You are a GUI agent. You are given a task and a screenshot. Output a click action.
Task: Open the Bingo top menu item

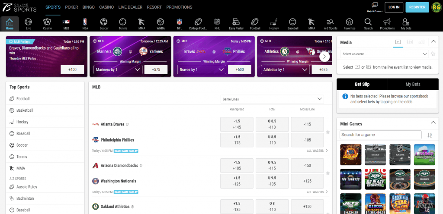88,7
